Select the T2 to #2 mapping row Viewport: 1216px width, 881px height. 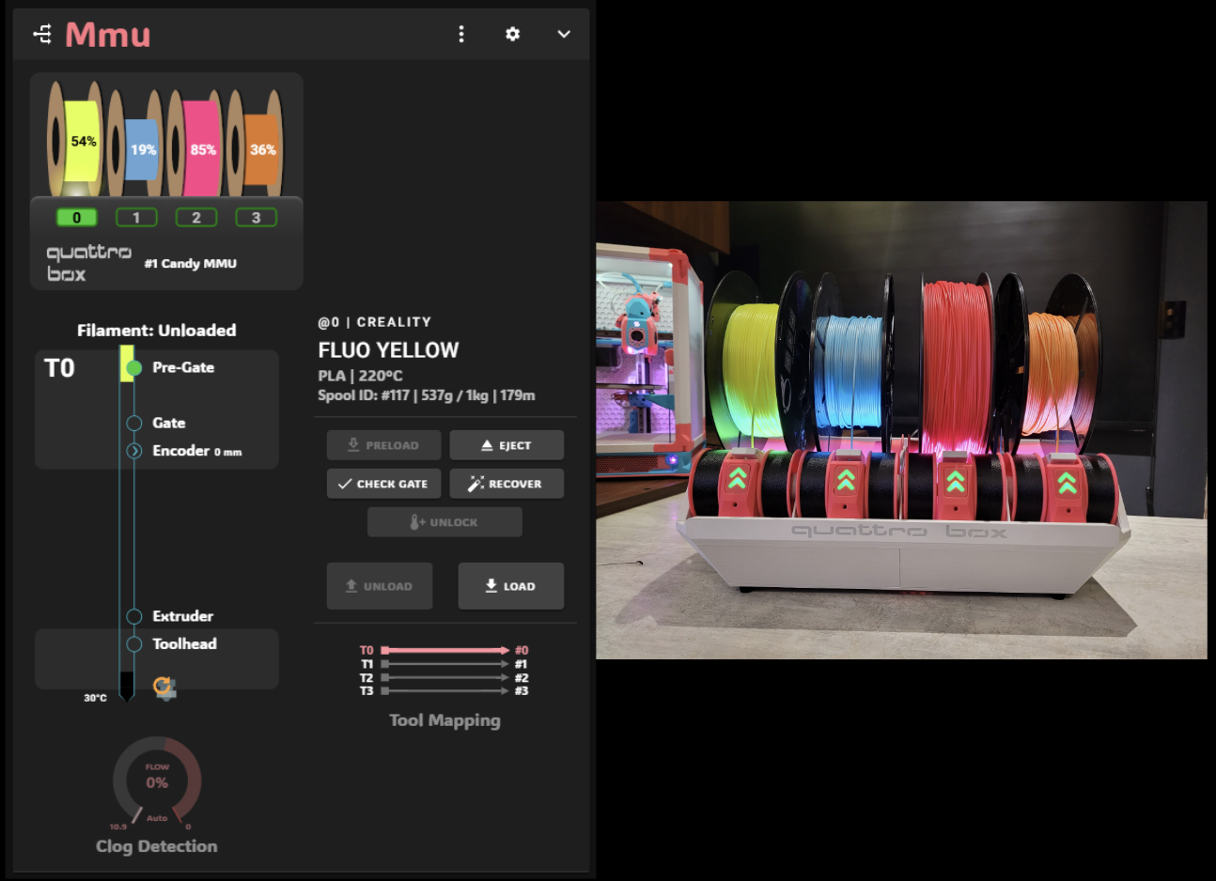(x=444, y=677)
